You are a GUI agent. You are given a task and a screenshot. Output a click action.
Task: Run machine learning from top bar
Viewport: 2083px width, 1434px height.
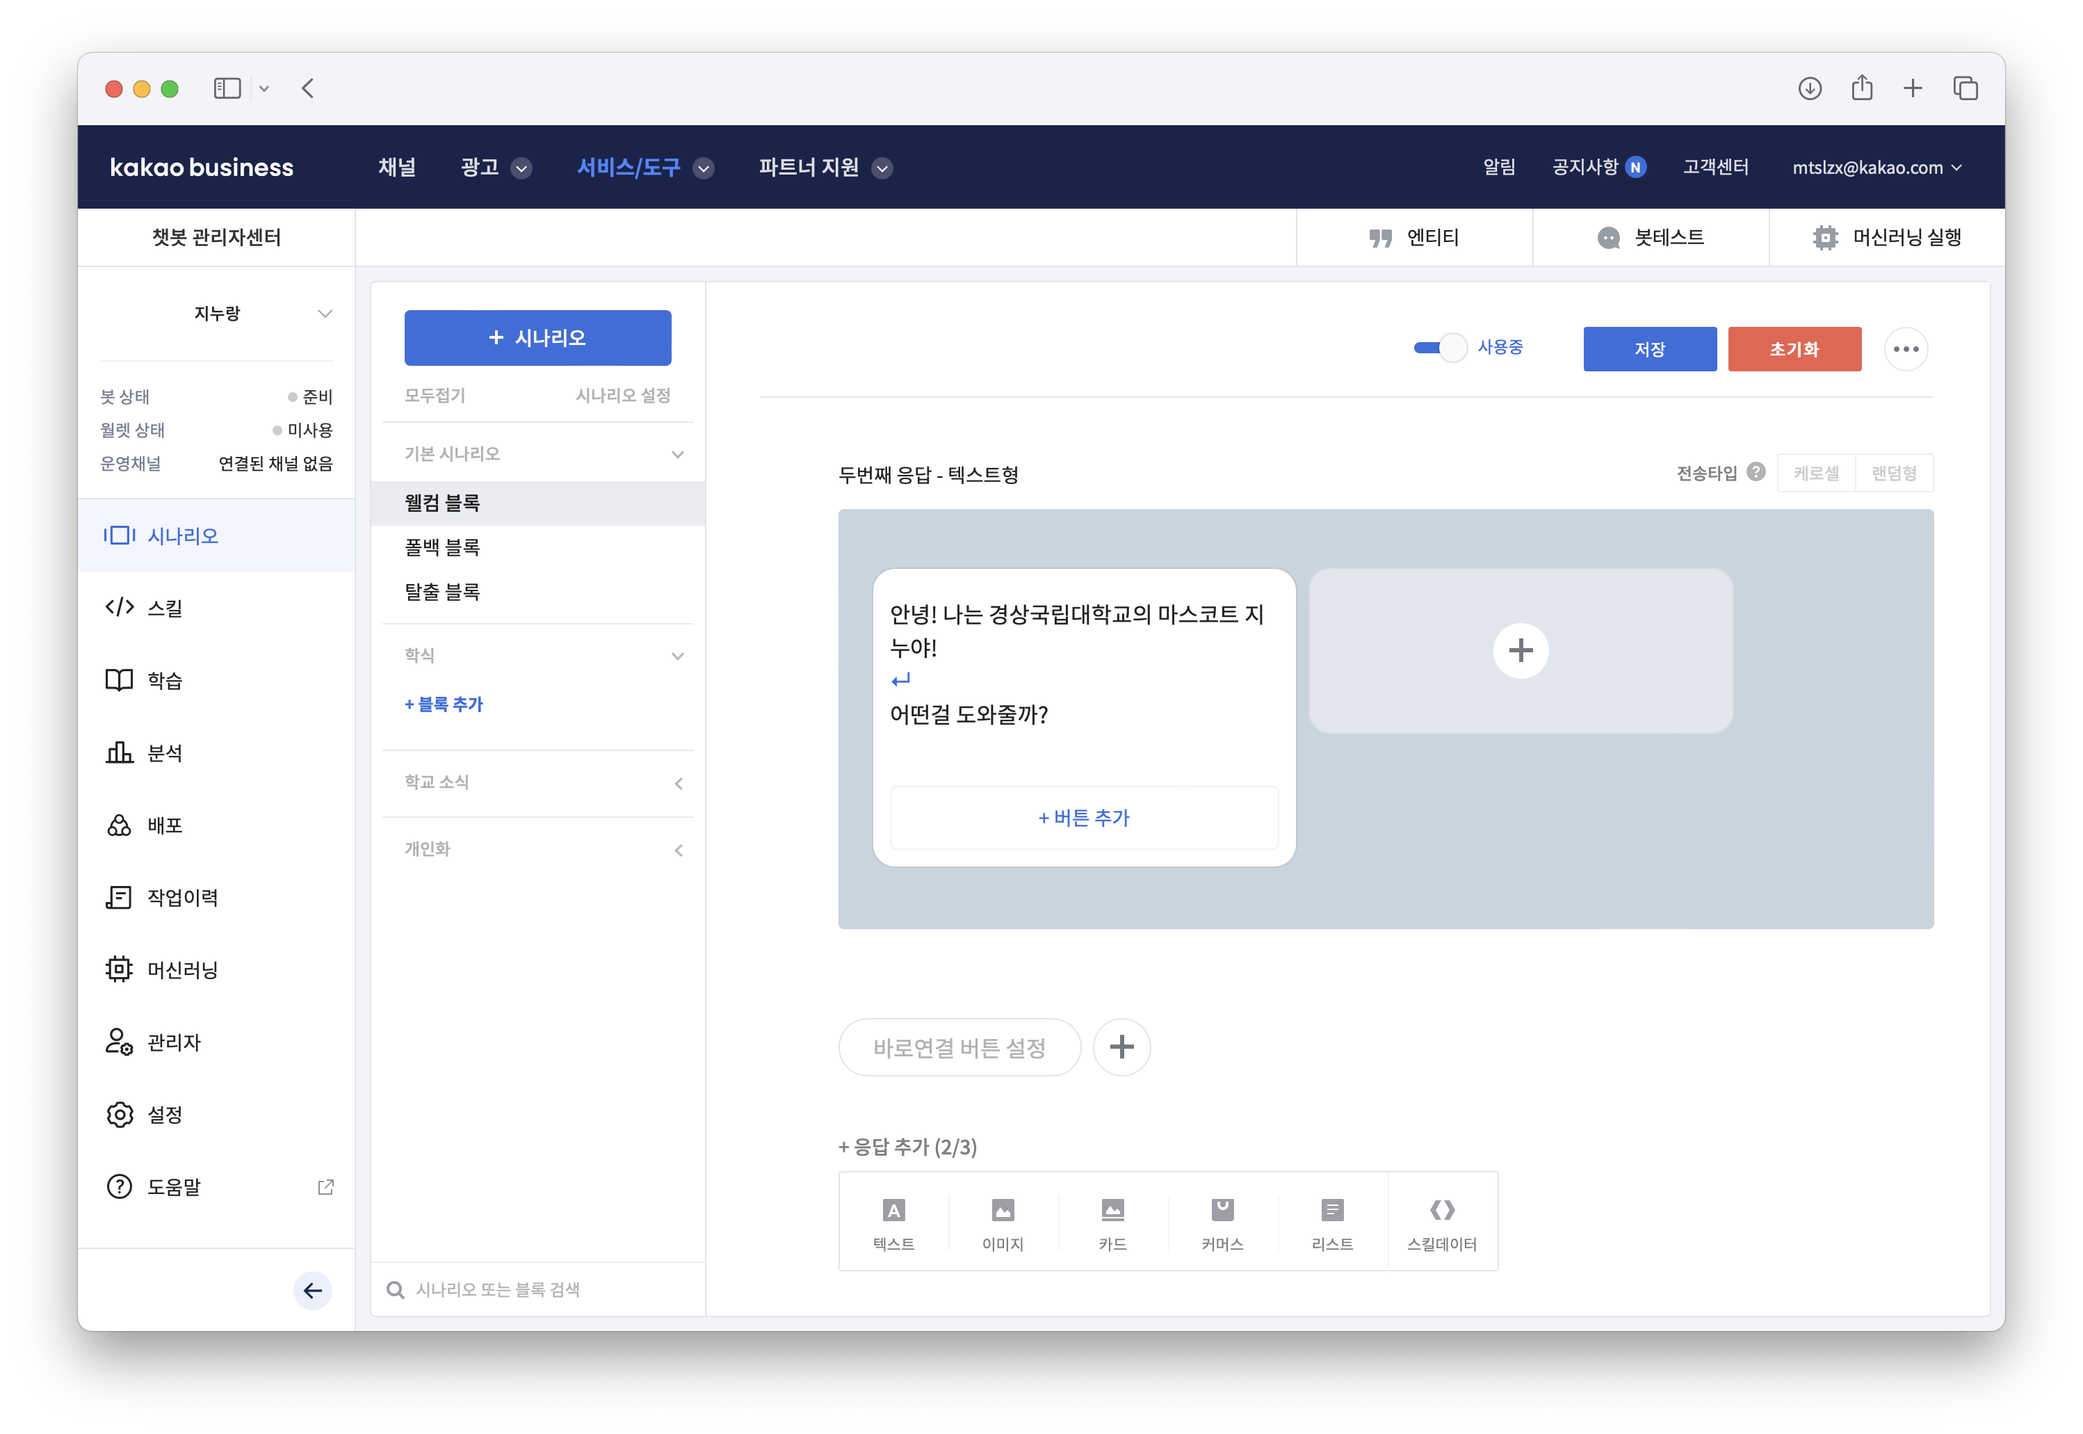pyautogui.click(x=1886, y=237)
